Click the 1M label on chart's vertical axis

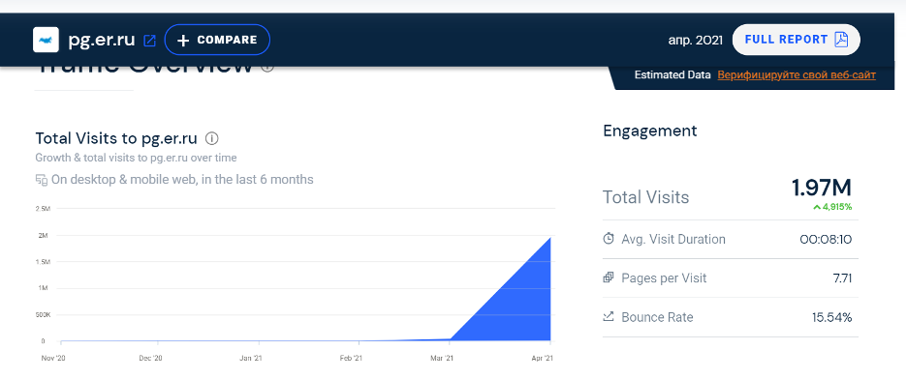point(43,288)
